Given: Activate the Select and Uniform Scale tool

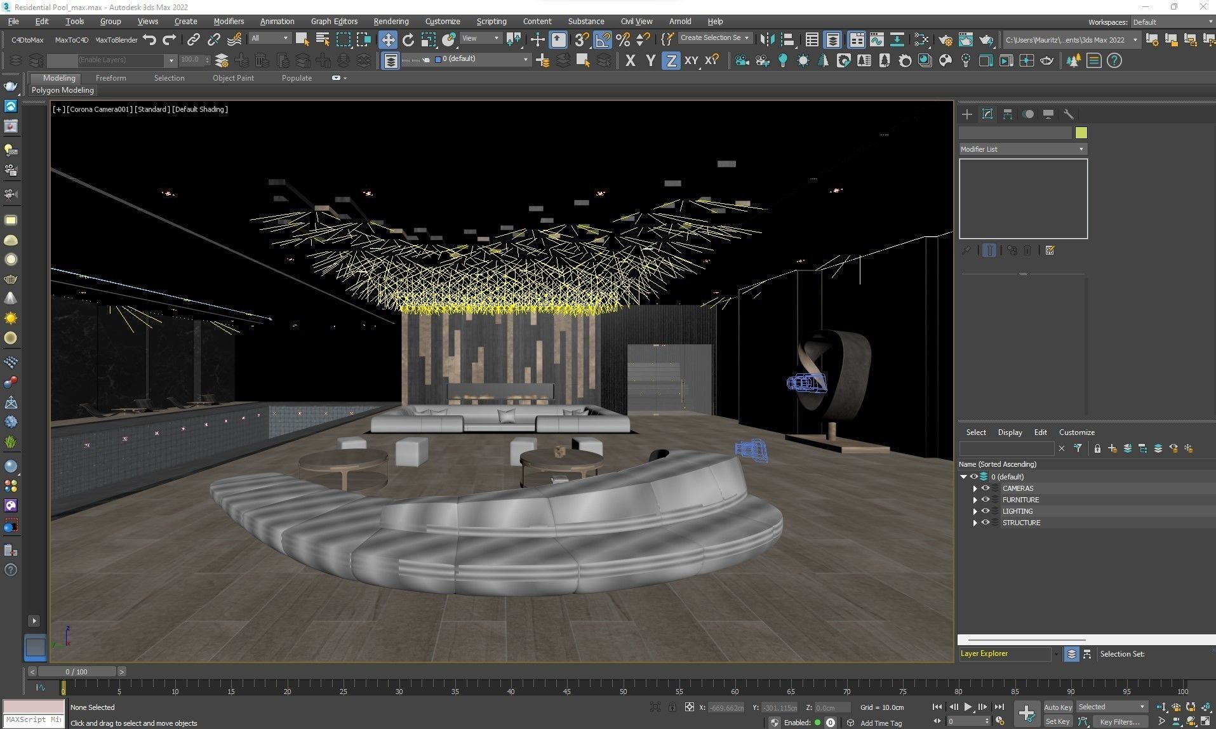Looking at the screenshot, I should tap(429, 39).
